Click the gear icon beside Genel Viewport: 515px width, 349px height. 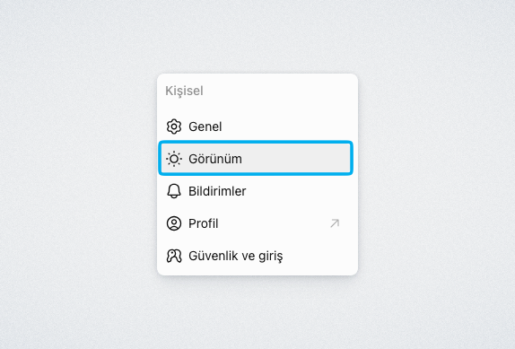click(x=174, y=127)
